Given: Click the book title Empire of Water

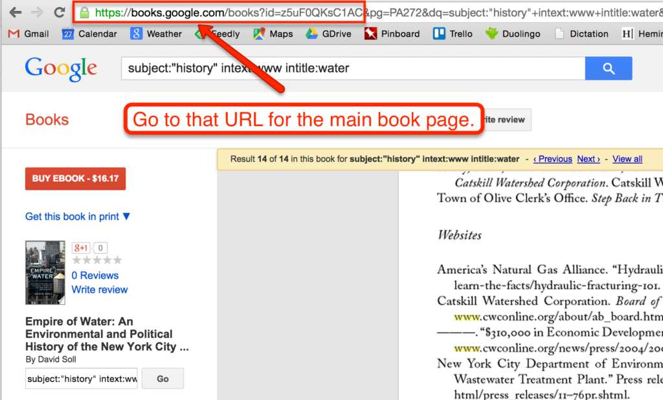Looking at the screenshot, I should point(107,334).
